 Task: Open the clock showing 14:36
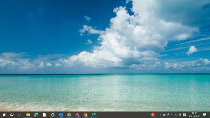point(194,115)
